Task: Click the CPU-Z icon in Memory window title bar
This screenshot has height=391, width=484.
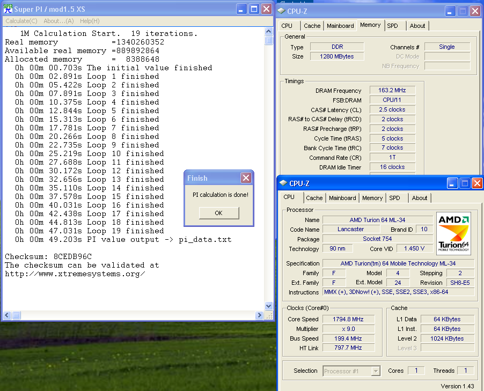Action: click(x=281, y=11)
